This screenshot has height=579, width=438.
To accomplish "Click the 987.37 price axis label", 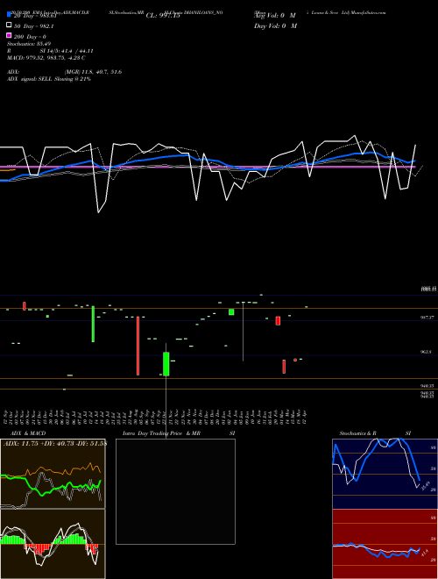I will (x=427, y=318).
